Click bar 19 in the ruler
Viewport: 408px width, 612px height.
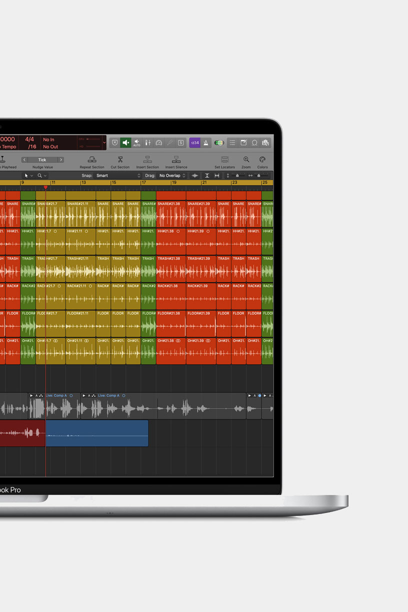point(174,183)
